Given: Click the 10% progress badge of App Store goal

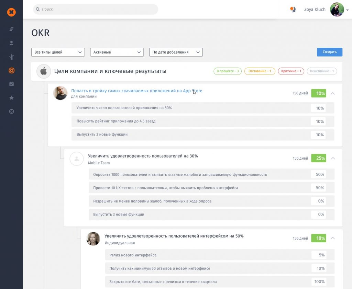Looking at the screenshot, I should pos(319,93).
